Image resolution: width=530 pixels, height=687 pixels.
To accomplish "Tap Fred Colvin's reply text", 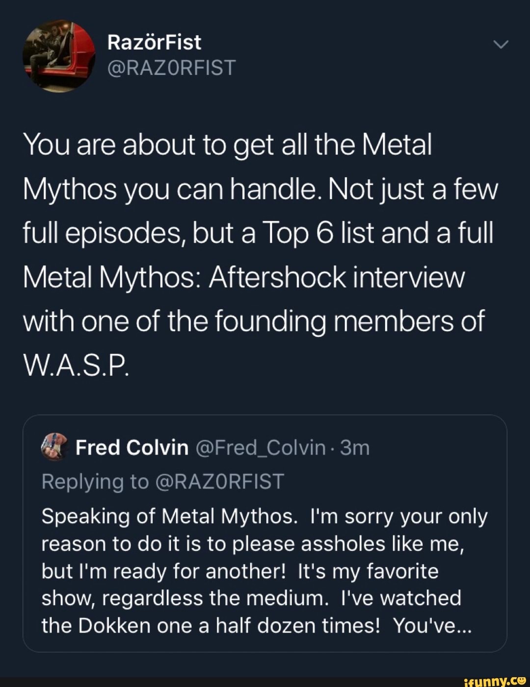I will coord(265,569).
